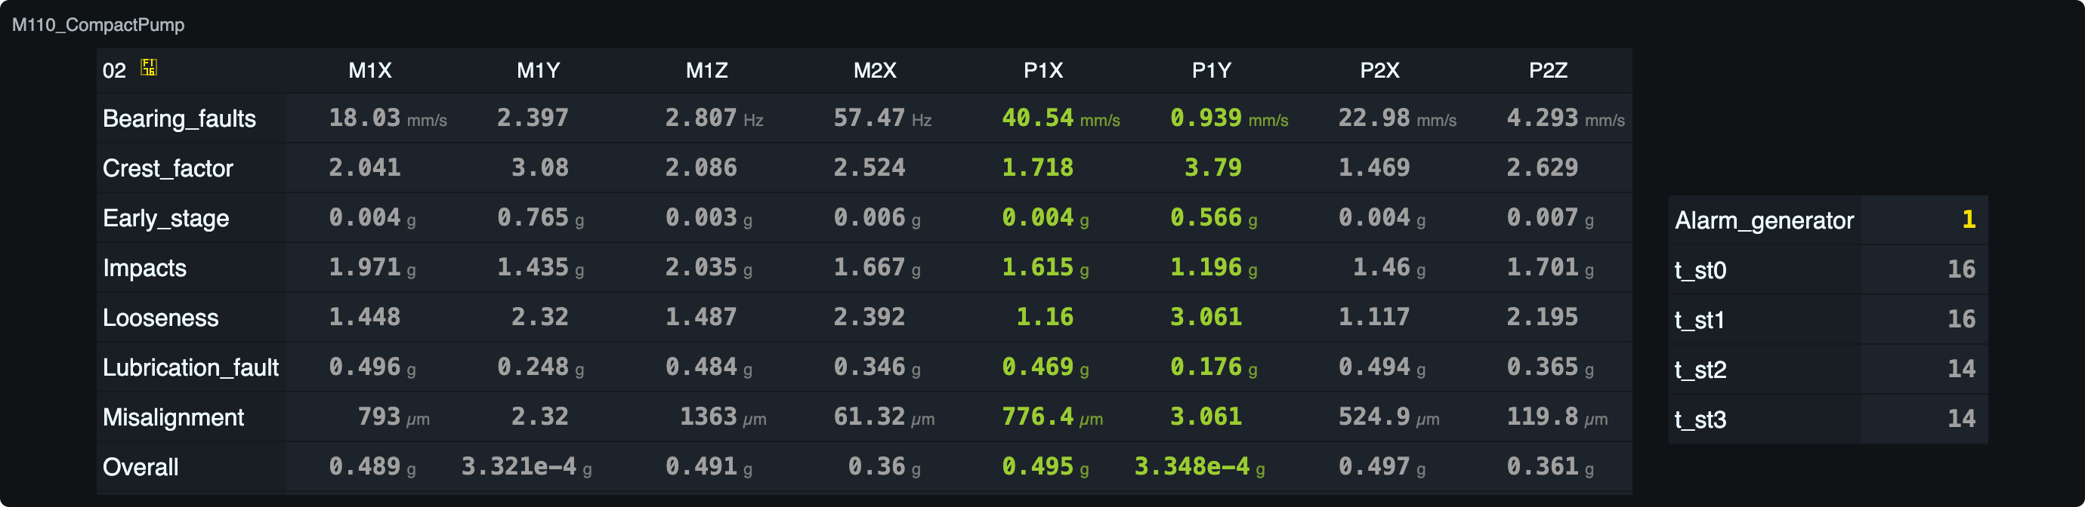This screenshot has height=507, width=2085.
Task: Click the t_st2 row label
Action: coord(1700,370)
